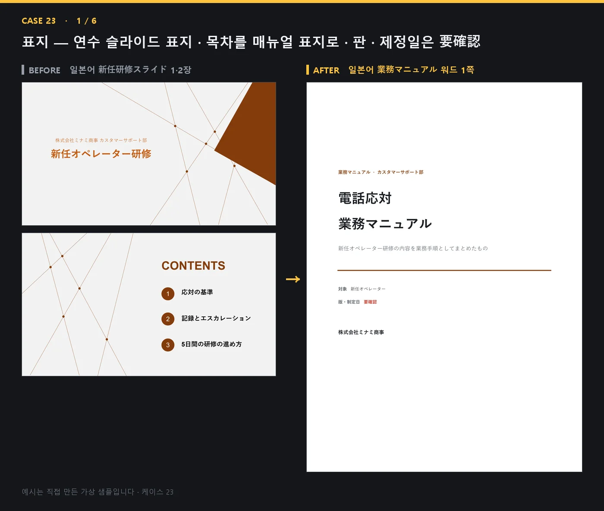Click the red "要確認" value beside 版・制定日
Viewport: 604px width, 511px height.
click(370, 302)
